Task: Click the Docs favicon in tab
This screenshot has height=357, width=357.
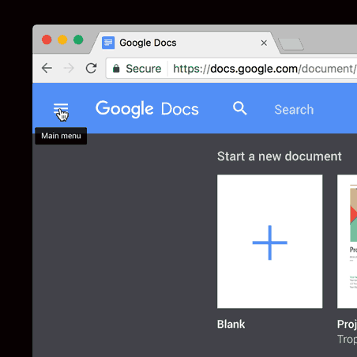Action: tap(108, 43)
